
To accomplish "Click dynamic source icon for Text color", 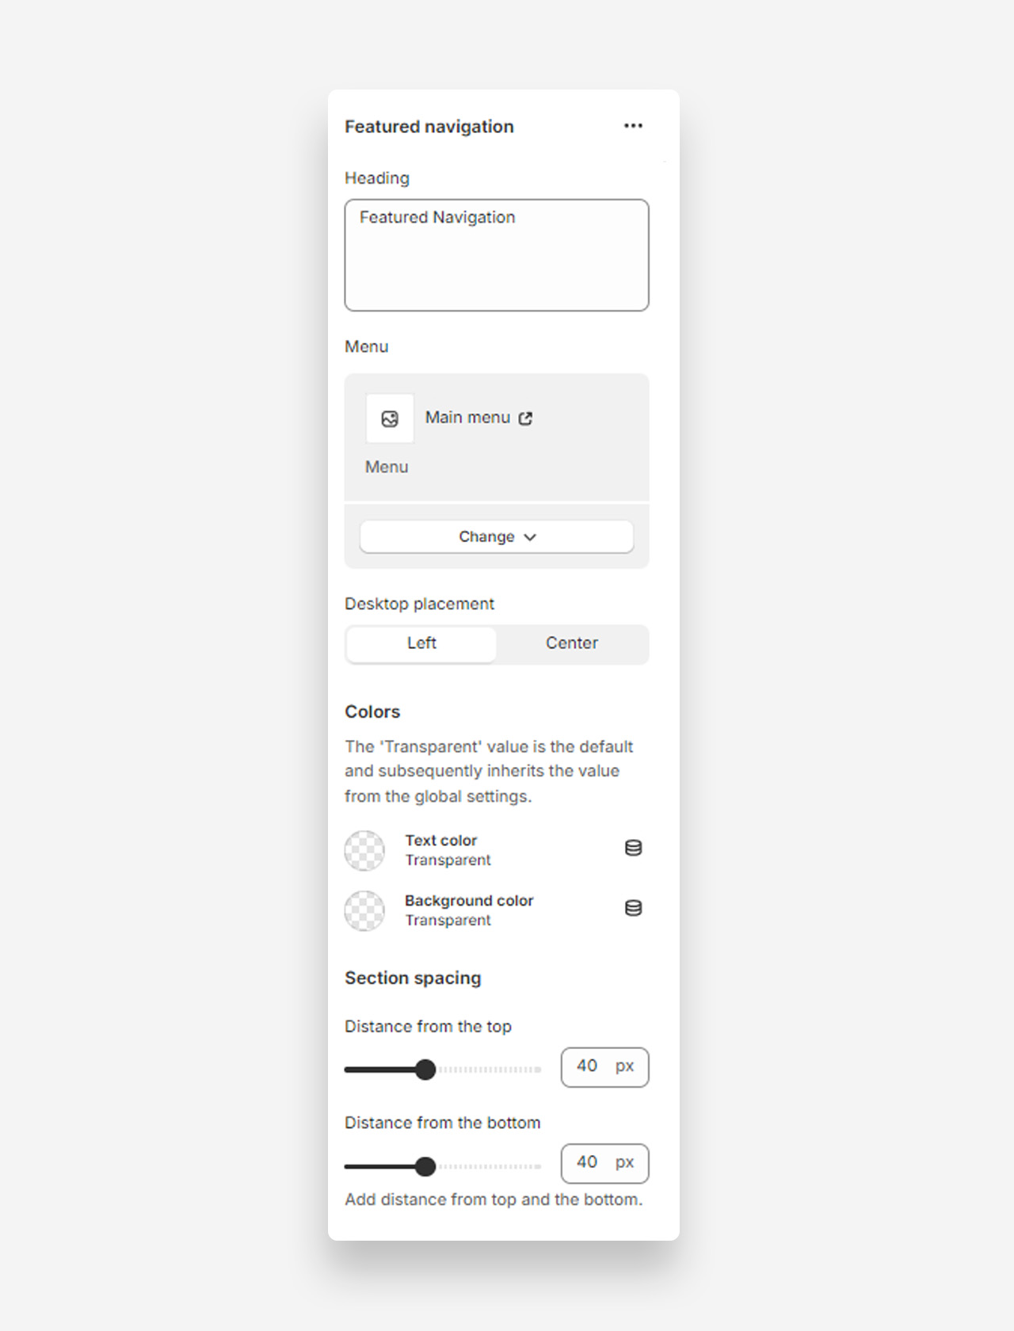I will pyautogui.click(x=633, y=848).
